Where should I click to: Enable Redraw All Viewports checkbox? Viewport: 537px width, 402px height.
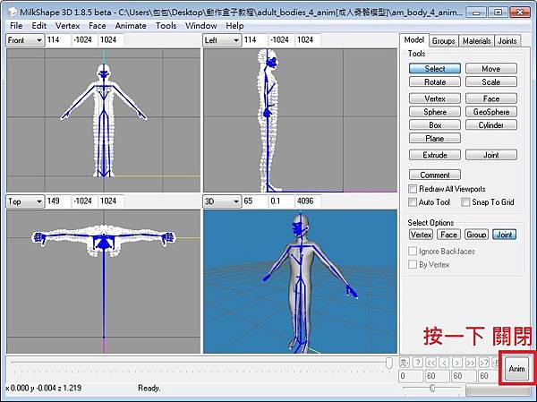pyautogui.click(x=413, y=189)
